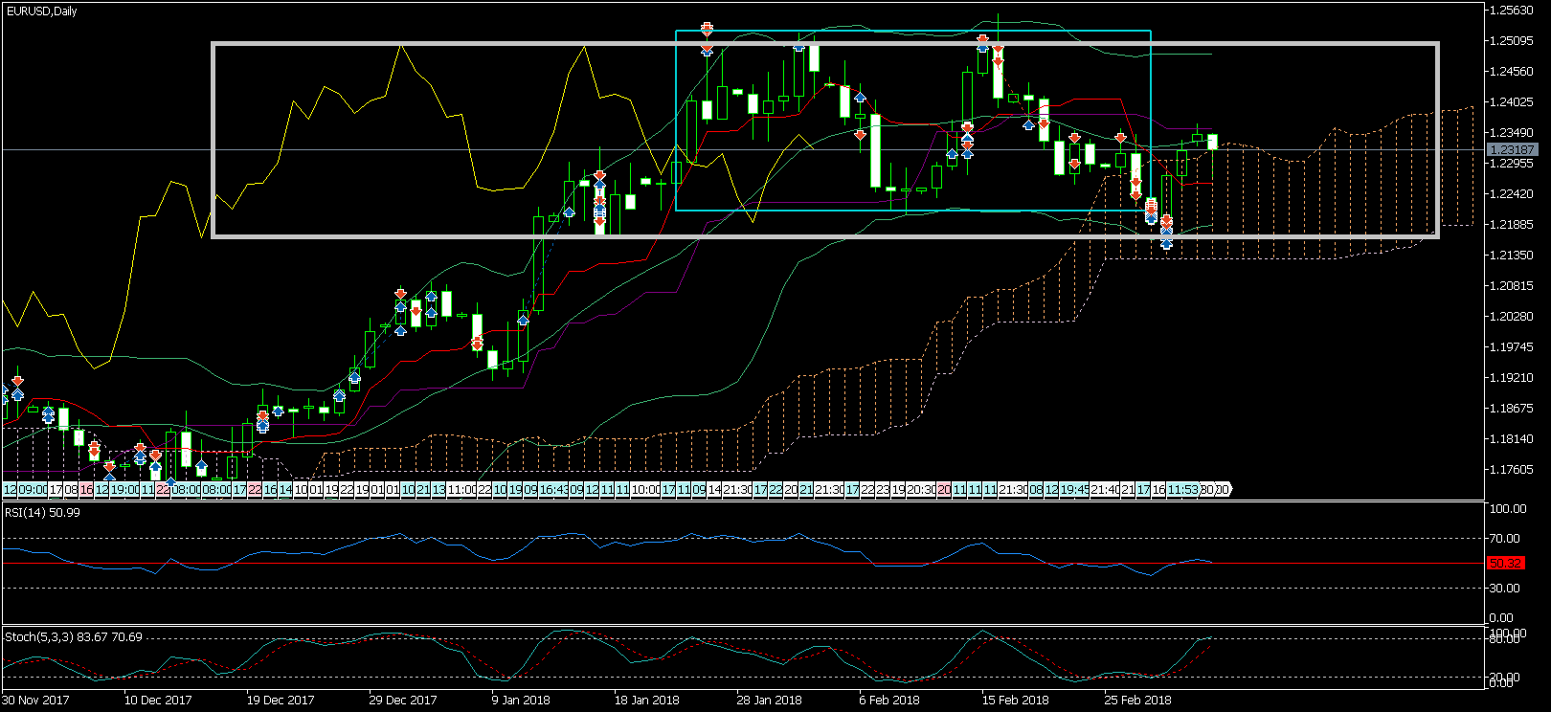The width and height of the screenshot is (1551, 712).
Task: Click the 09:00 event marker
Action: click(x=33, y=490)
